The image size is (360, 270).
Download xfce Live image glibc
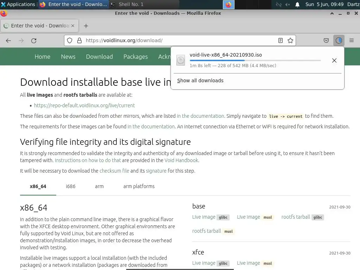point(211,263)
